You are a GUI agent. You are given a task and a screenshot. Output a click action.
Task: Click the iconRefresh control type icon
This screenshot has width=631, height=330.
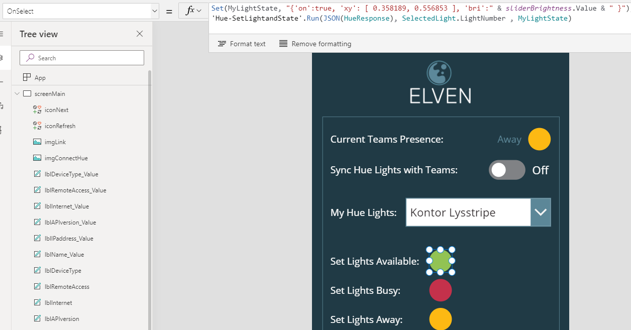(x=37, y=126)
